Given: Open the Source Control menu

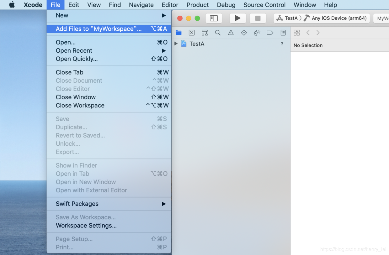Looking at the screenshot, I should point(264,5).
